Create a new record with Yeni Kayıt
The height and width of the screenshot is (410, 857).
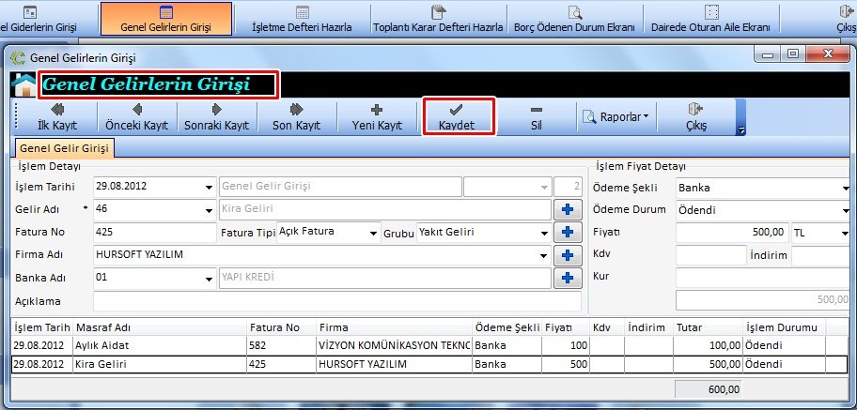376,117
